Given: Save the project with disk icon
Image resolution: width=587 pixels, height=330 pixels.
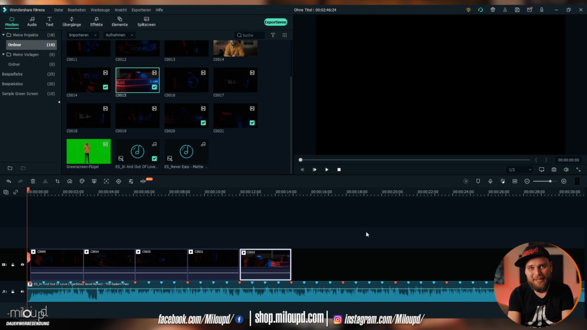Looking at the screenshot, I should coord(517,10).
